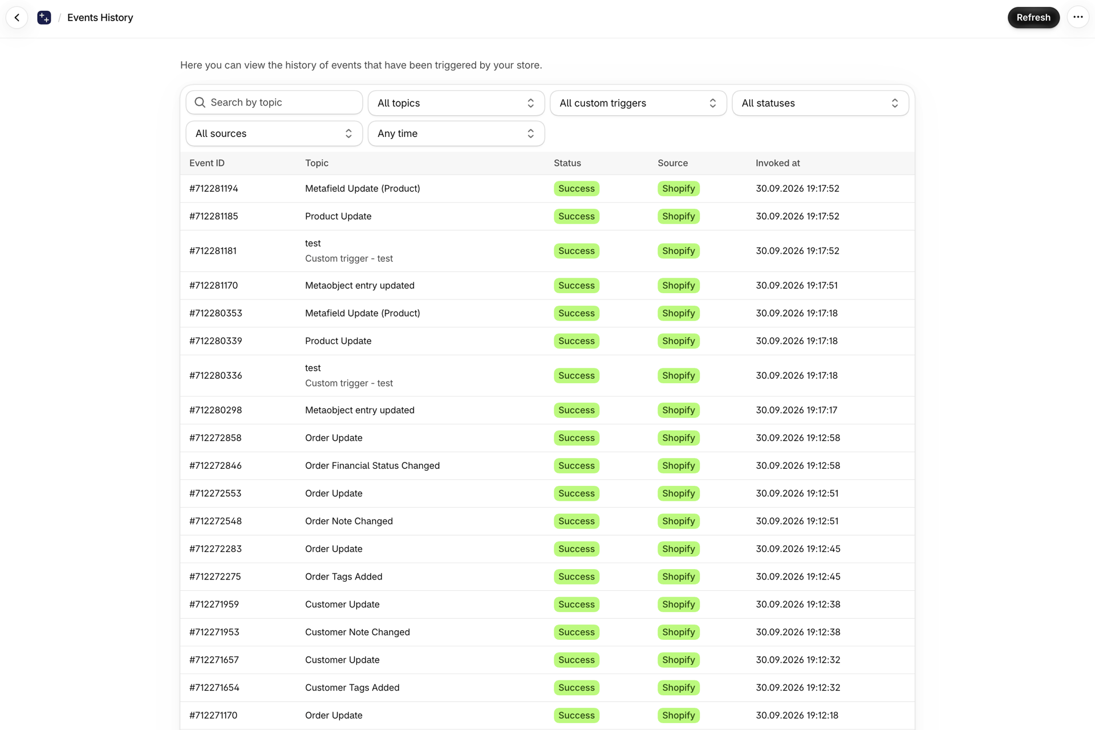Select event #712281194 row
Screen dimensions: 1095x730
coord(547,189)
